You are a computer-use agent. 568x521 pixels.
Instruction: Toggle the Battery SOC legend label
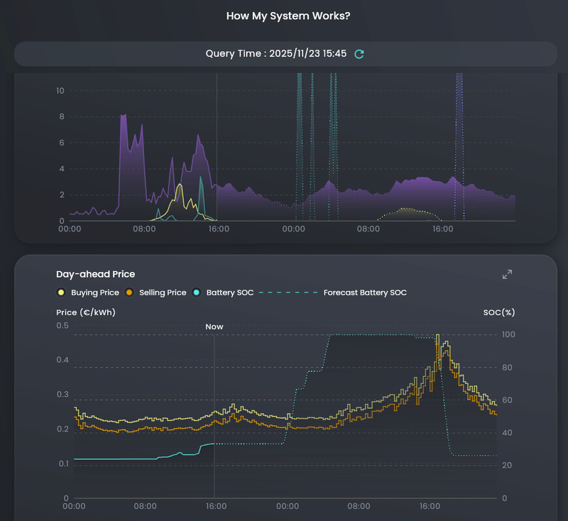(229, 292)
